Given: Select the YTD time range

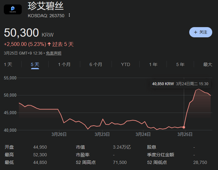Looking at the screenshot, I should (126, 64).
